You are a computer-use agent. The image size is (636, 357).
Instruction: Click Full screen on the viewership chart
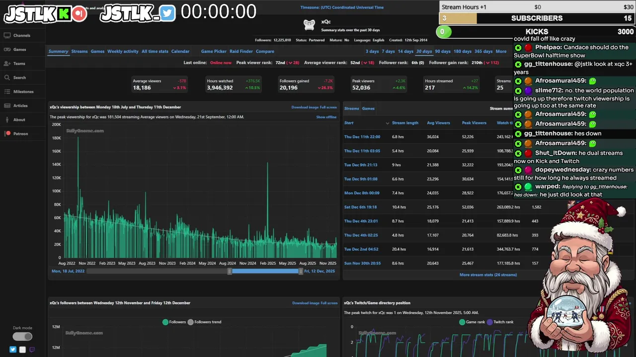point(328,107)
